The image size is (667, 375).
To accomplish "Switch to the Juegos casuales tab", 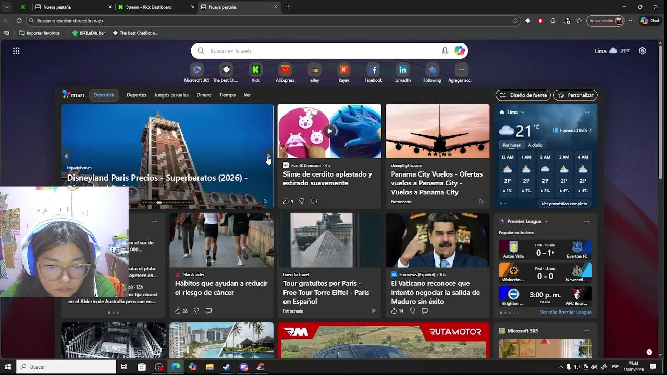I will pos(171,95).
